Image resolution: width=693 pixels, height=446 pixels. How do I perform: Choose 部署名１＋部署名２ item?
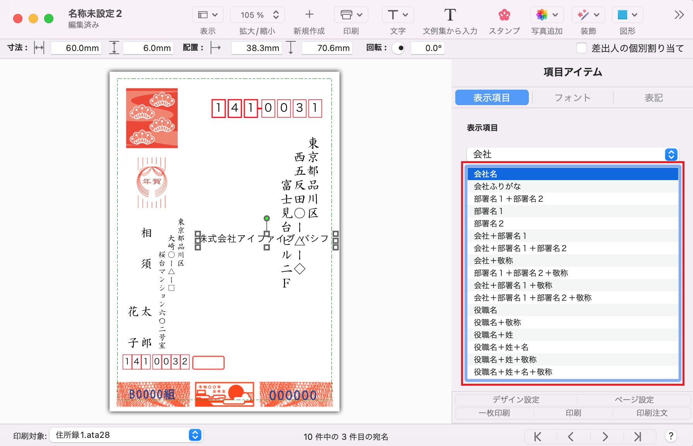point(573,199)
